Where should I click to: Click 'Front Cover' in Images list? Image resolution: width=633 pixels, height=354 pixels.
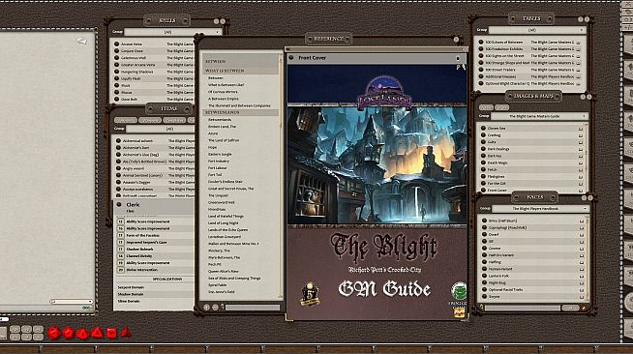[497, 190]
